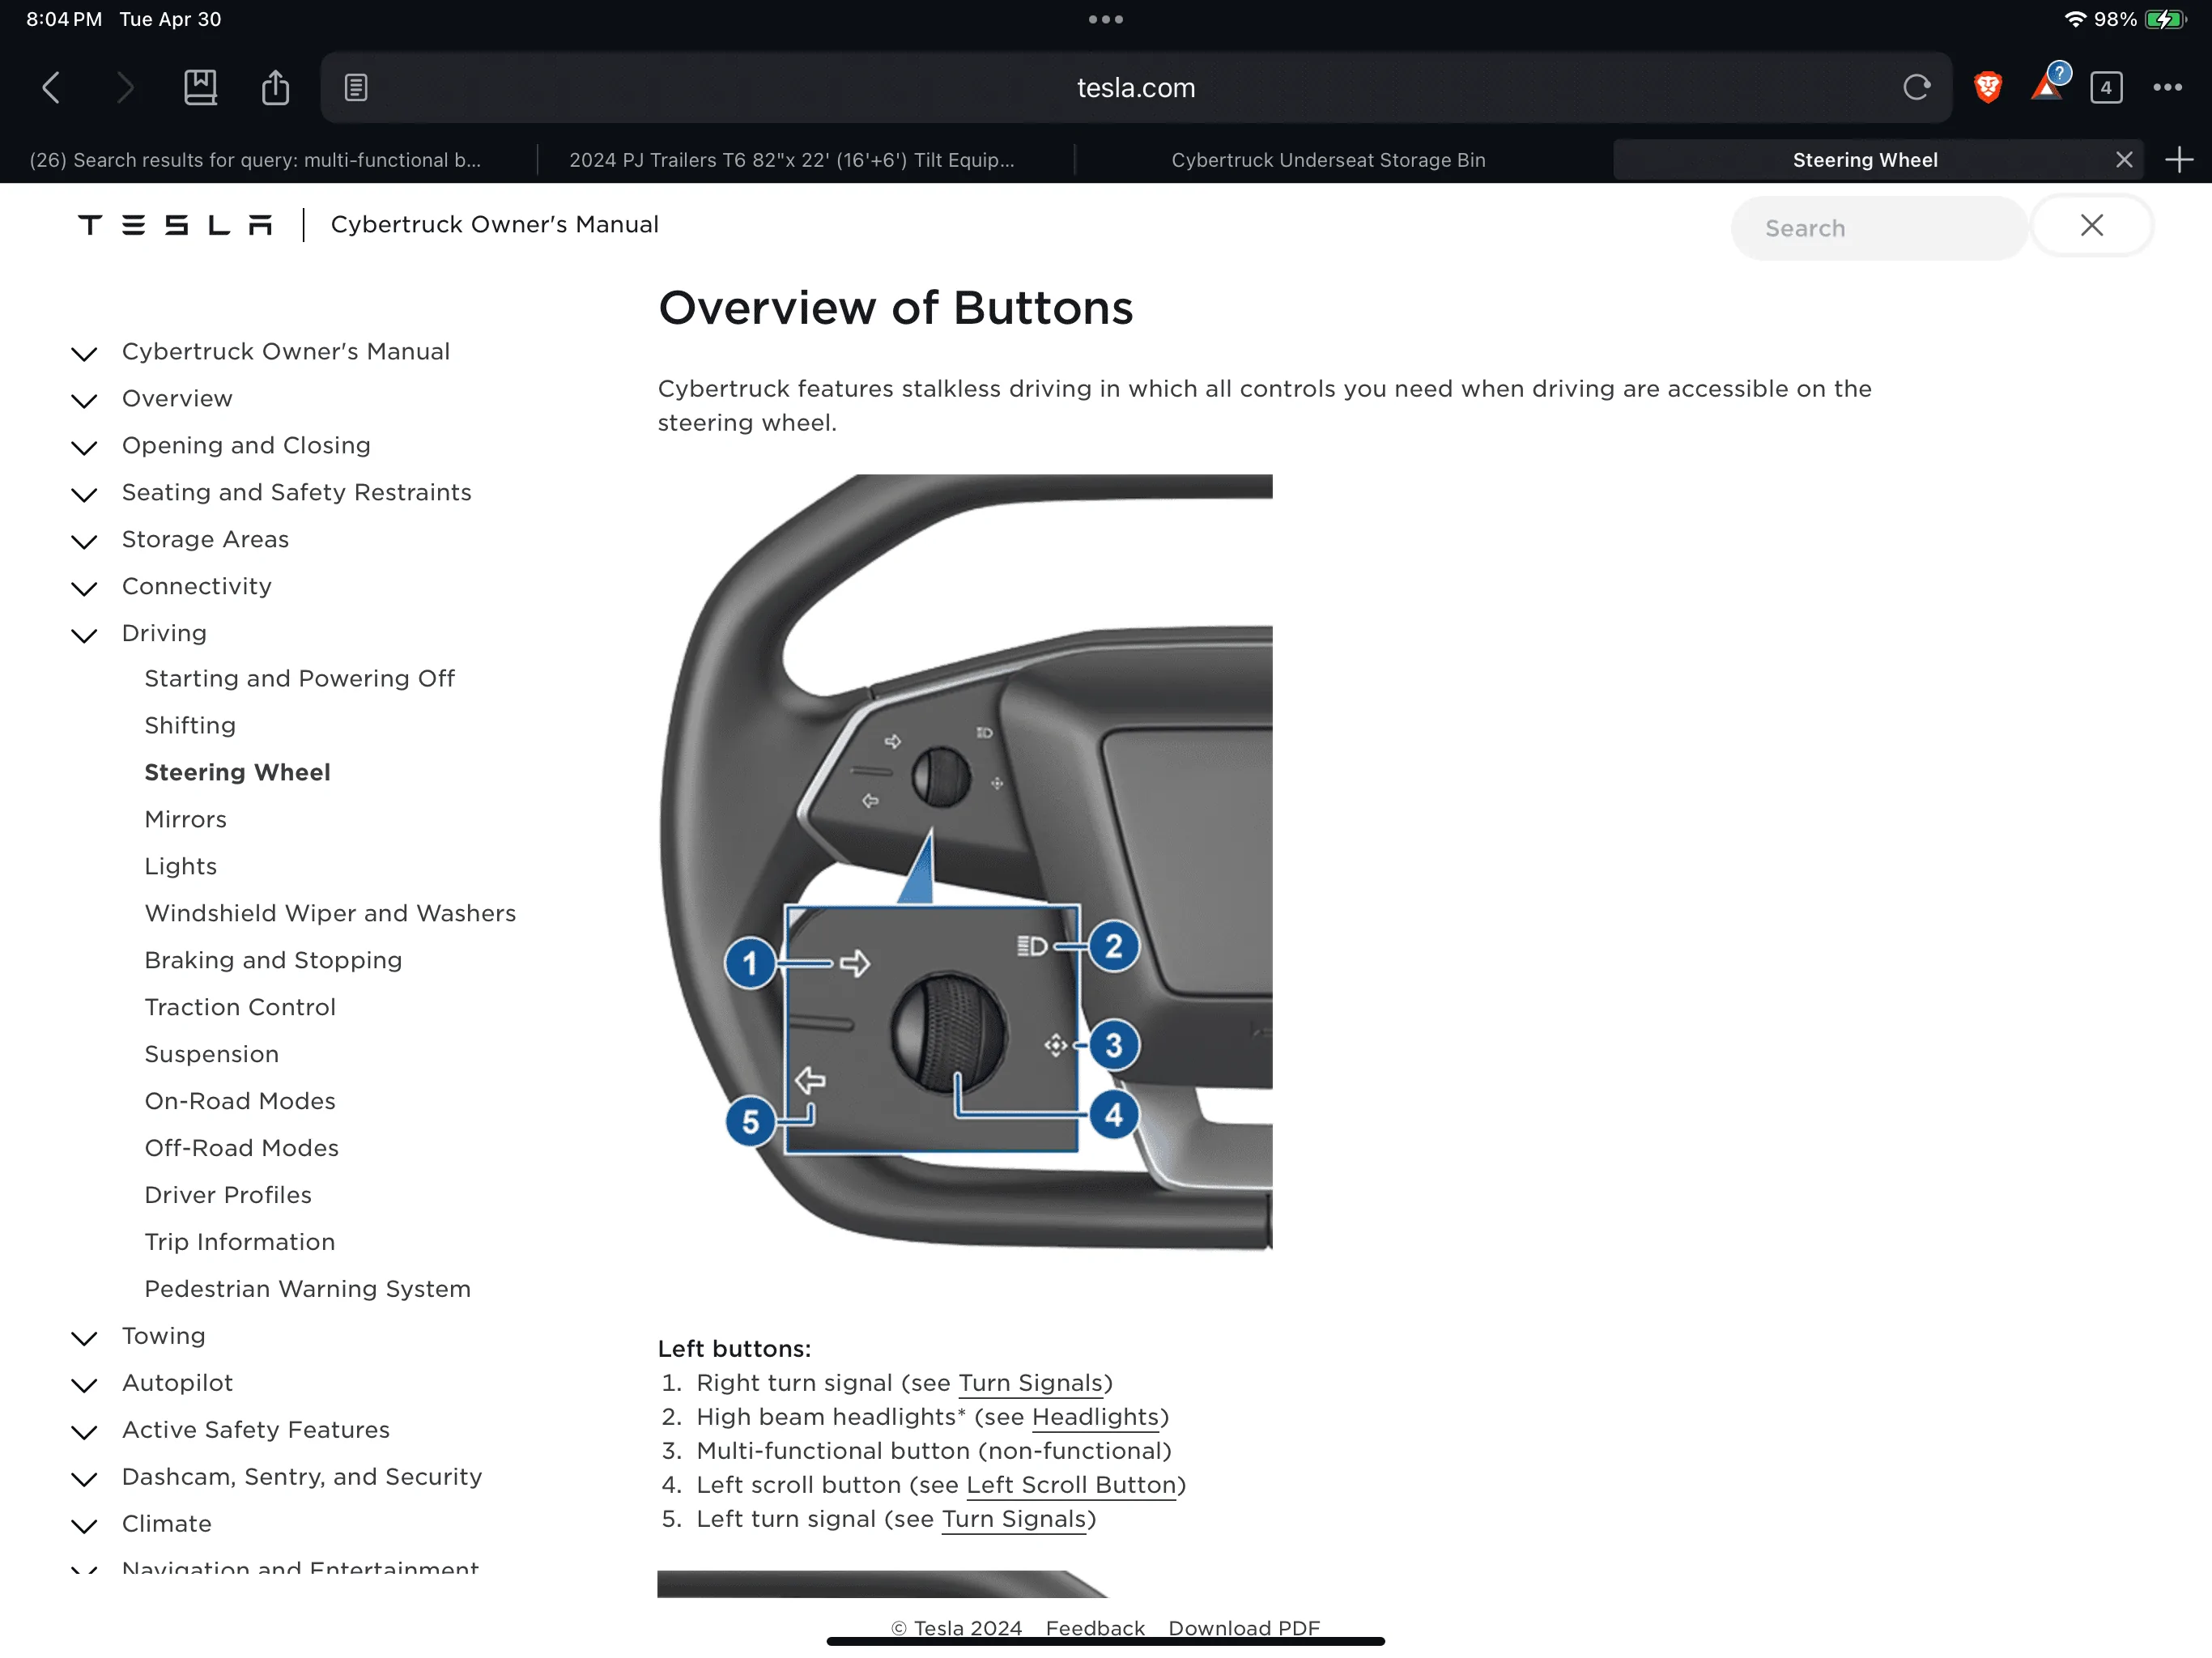The width and height of the screenshot is (2212, 1658).
Task: Expand the Storage Areas chevron
Action: coord(84,541)
